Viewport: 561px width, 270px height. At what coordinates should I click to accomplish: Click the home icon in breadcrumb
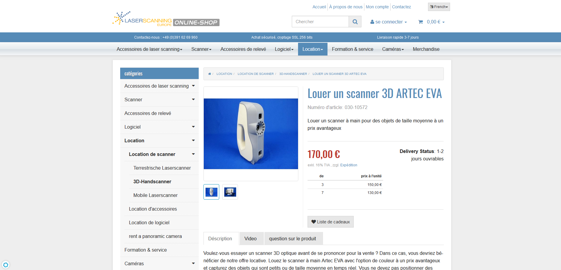[x=209, y=74]
